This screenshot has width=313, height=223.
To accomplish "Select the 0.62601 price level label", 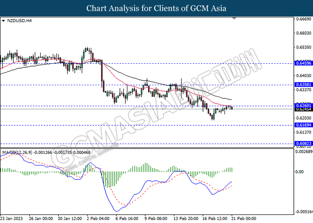I will 304,106.
